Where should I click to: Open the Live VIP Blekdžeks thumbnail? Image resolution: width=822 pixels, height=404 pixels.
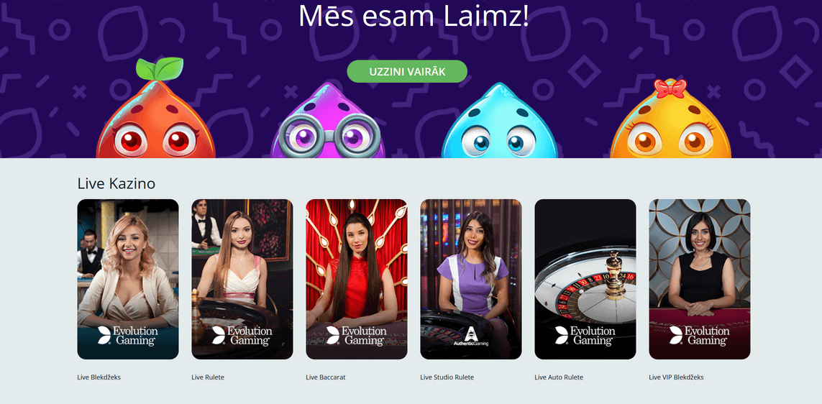tap(699, 280)
